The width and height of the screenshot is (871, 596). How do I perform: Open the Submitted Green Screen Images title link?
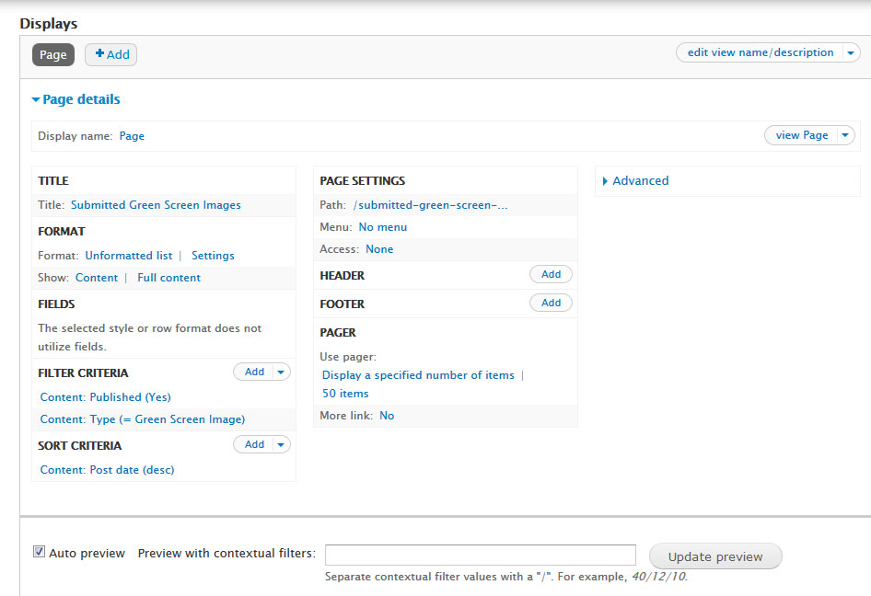pyautogui.click(x=157, y=205)
